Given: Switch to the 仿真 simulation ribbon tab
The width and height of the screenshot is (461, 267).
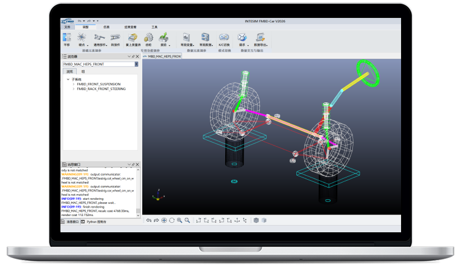Looking at the screenshot, I should pyautogui.click(x=106, y=27).
